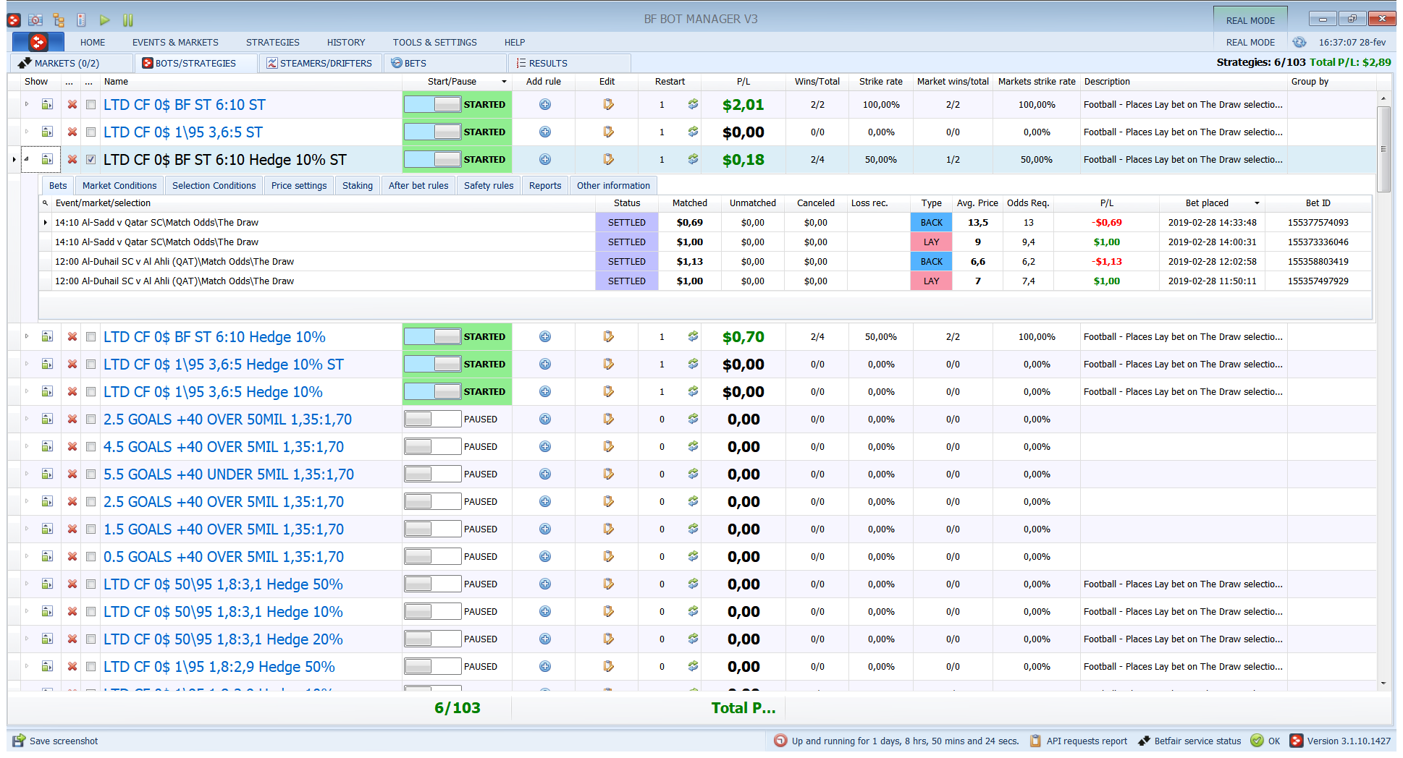Open strategy link LTD CF 0$ BF ST 6:10 ST
Image resolution: width=1403 pixels, height=758 pixels.
point(185,105)
